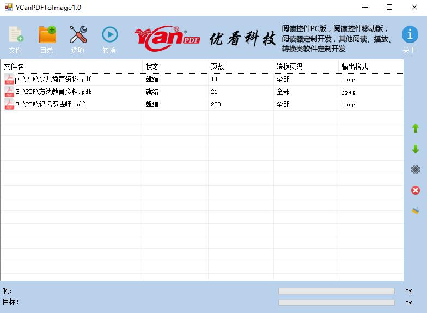Click the 输出格式 column header
427x313 pixels.
tap(370, 67)
